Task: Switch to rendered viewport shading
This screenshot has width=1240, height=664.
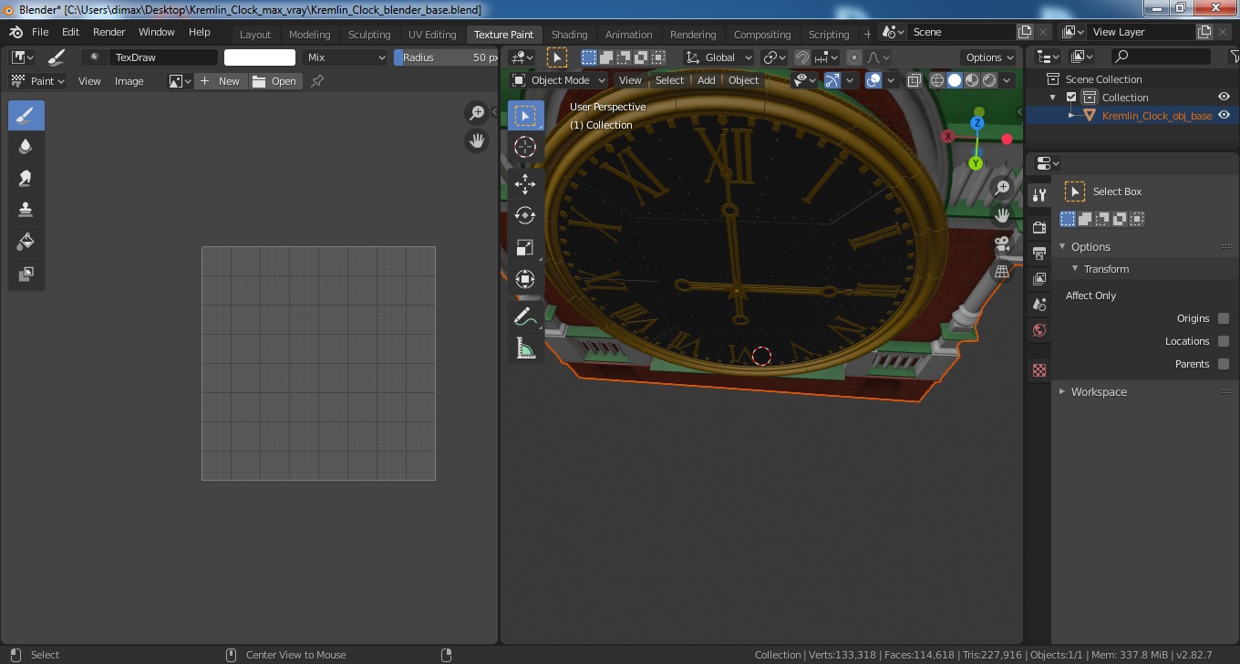Action: [x=989, y=80]
